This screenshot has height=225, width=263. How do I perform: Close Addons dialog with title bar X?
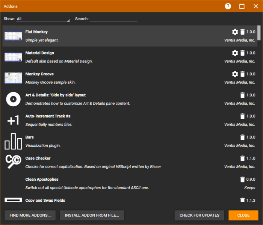(x=255, y=6)
